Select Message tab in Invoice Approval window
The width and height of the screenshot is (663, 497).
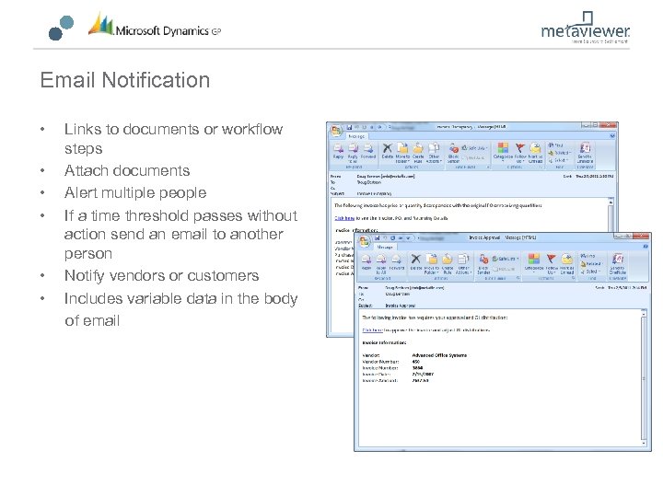click(x=385, y=247)
